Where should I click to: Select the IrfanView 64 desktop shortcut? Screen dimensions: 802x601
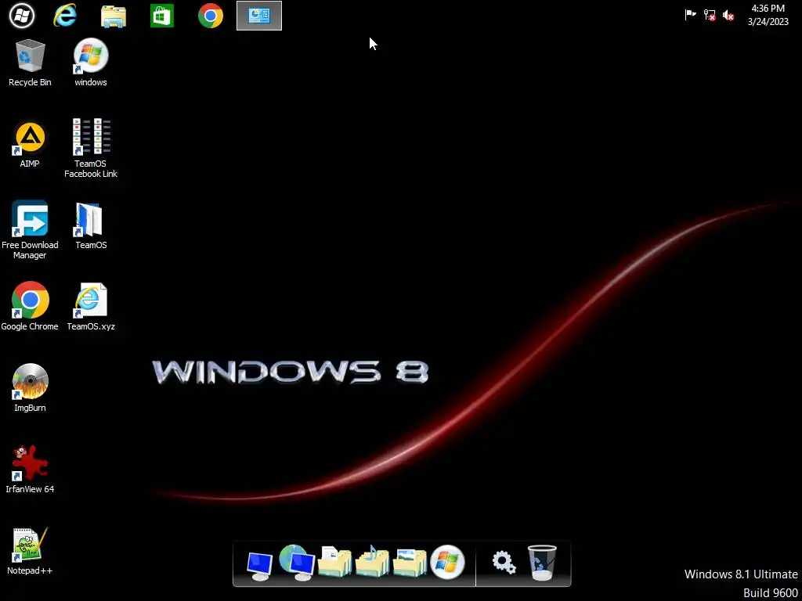[x=30, y=470]
